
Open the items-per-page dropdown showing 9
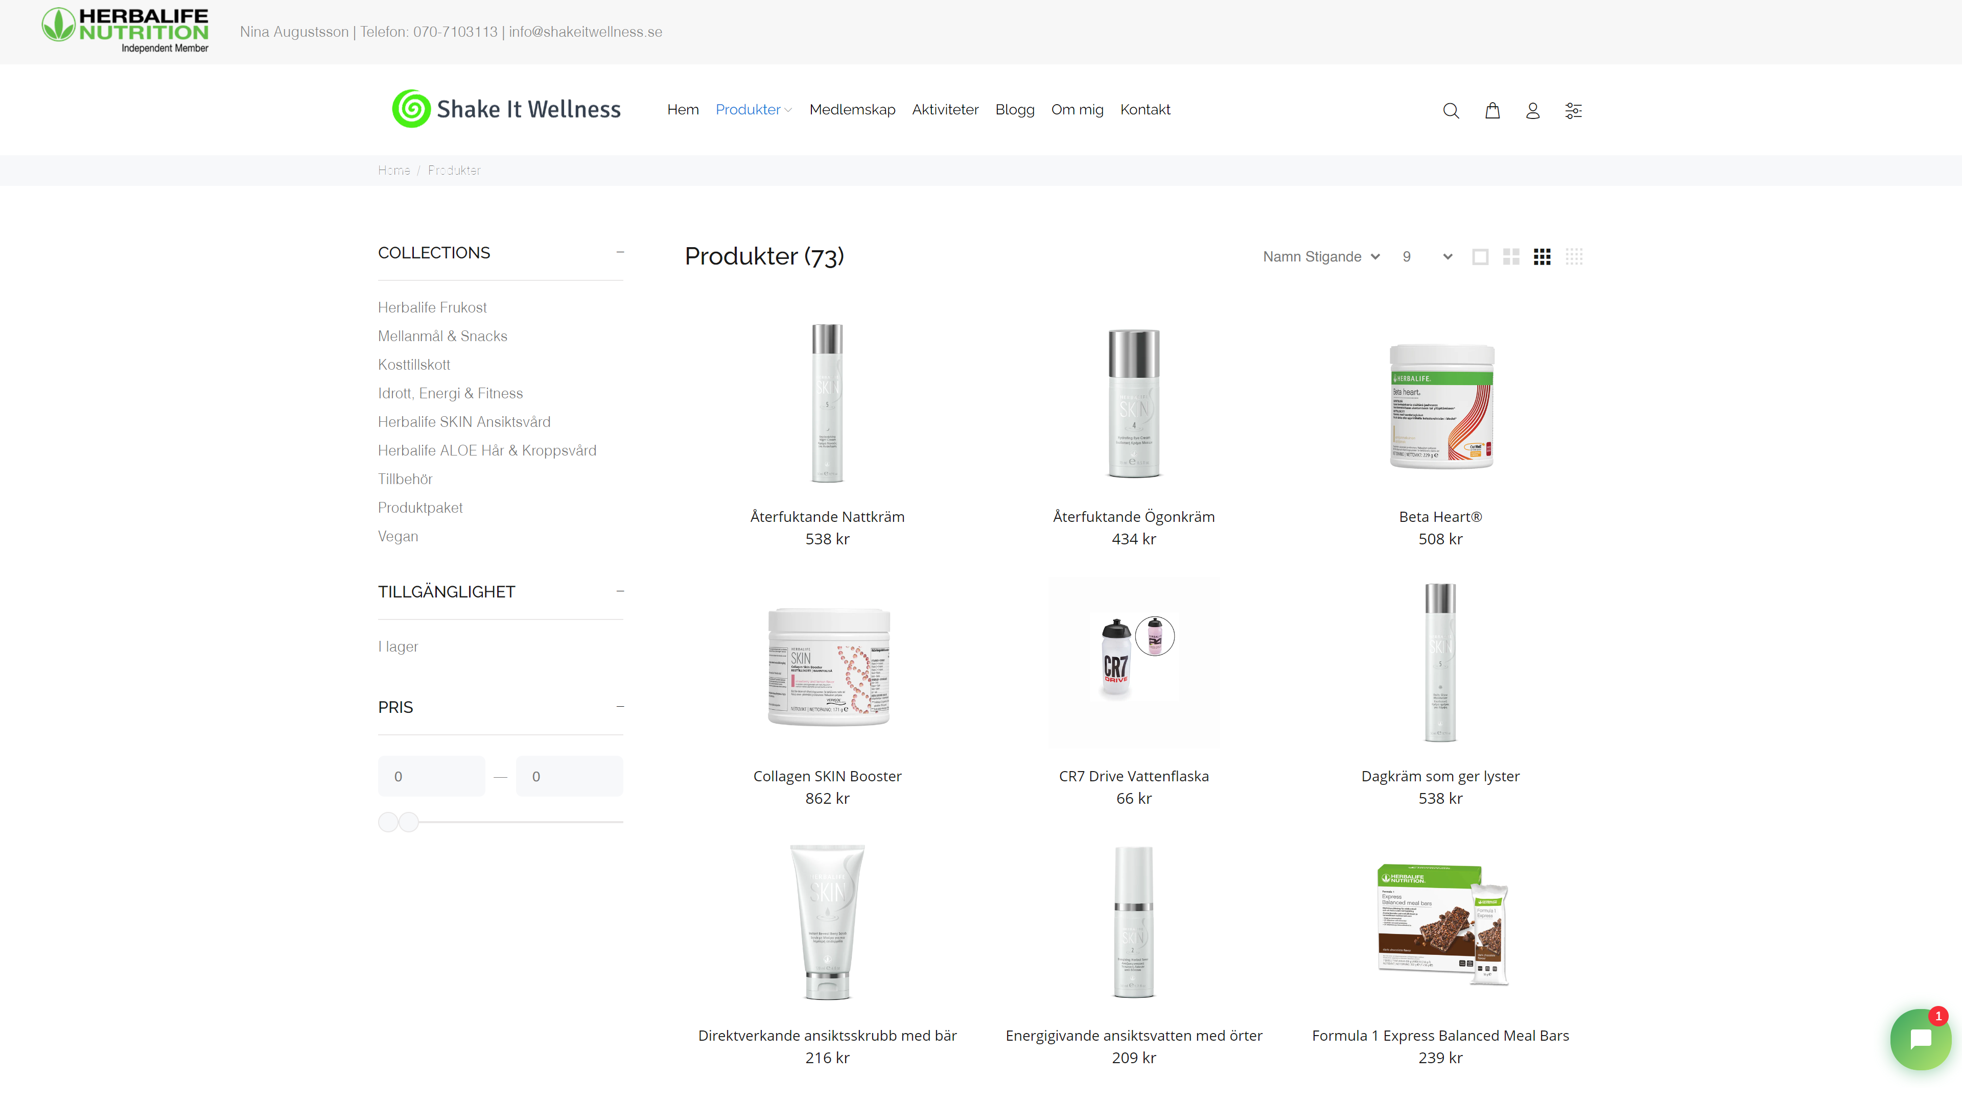(1428, 256)
